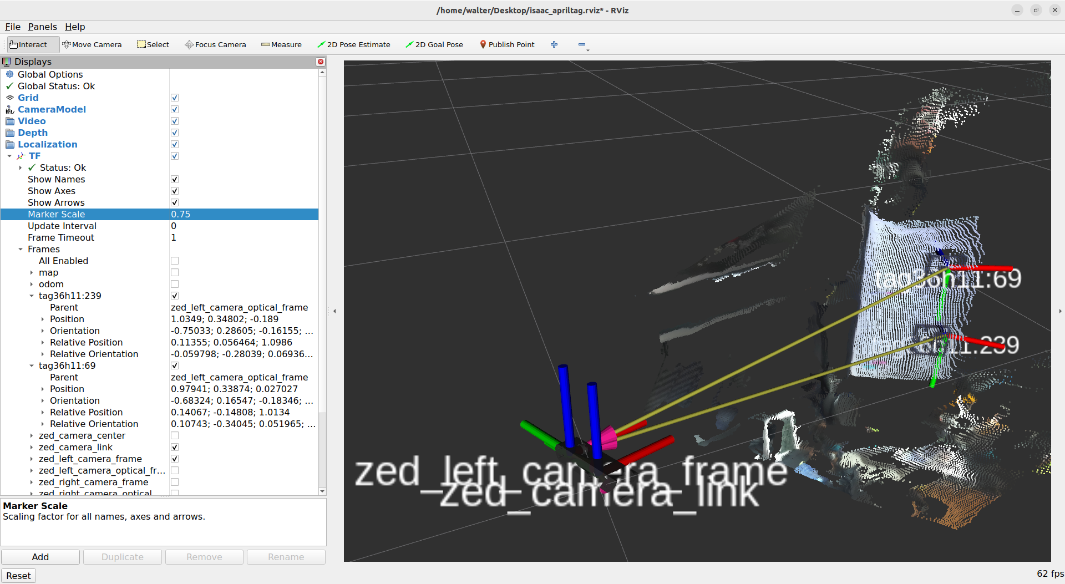Collapse the tag36h11:239 frame entry

32,296
